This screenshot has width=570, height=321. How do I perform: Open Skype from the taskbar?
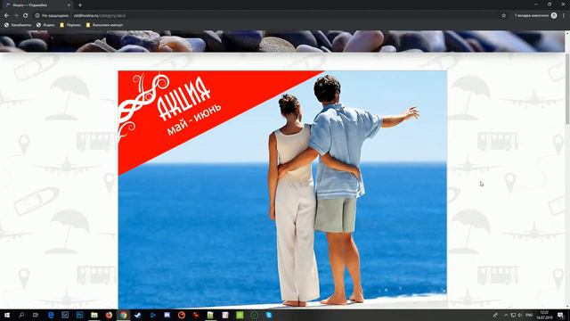point(269,315)
